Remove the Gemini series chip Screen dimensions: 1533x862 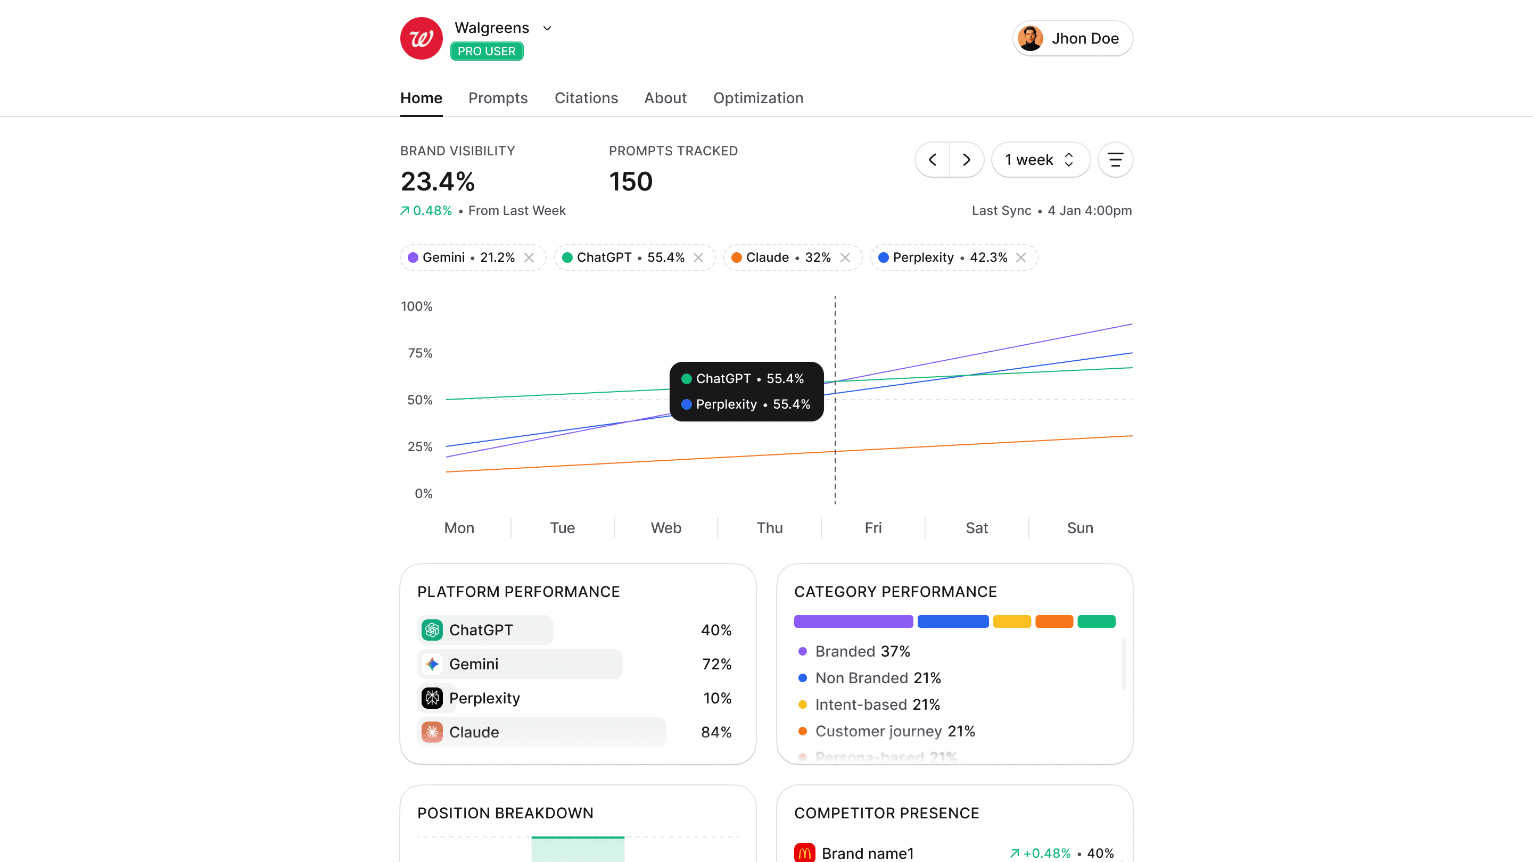[529, 257]
